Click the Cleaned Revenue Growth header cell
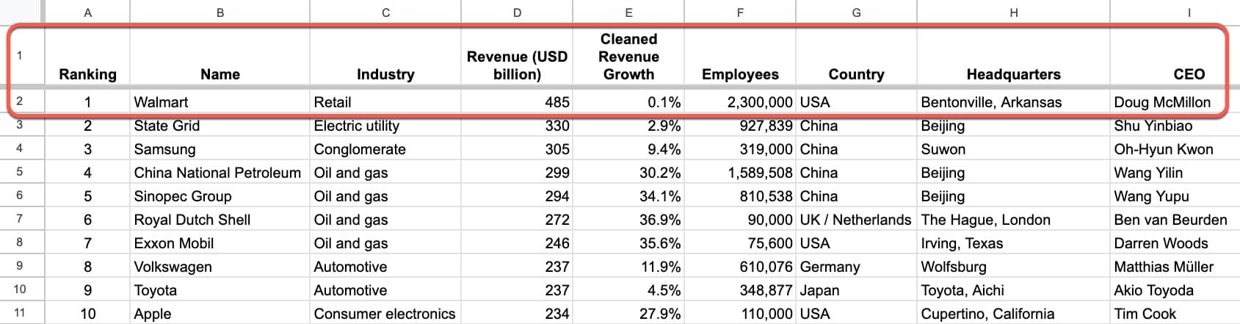Viewport: 1240px width, 324px height. [628, 57]
